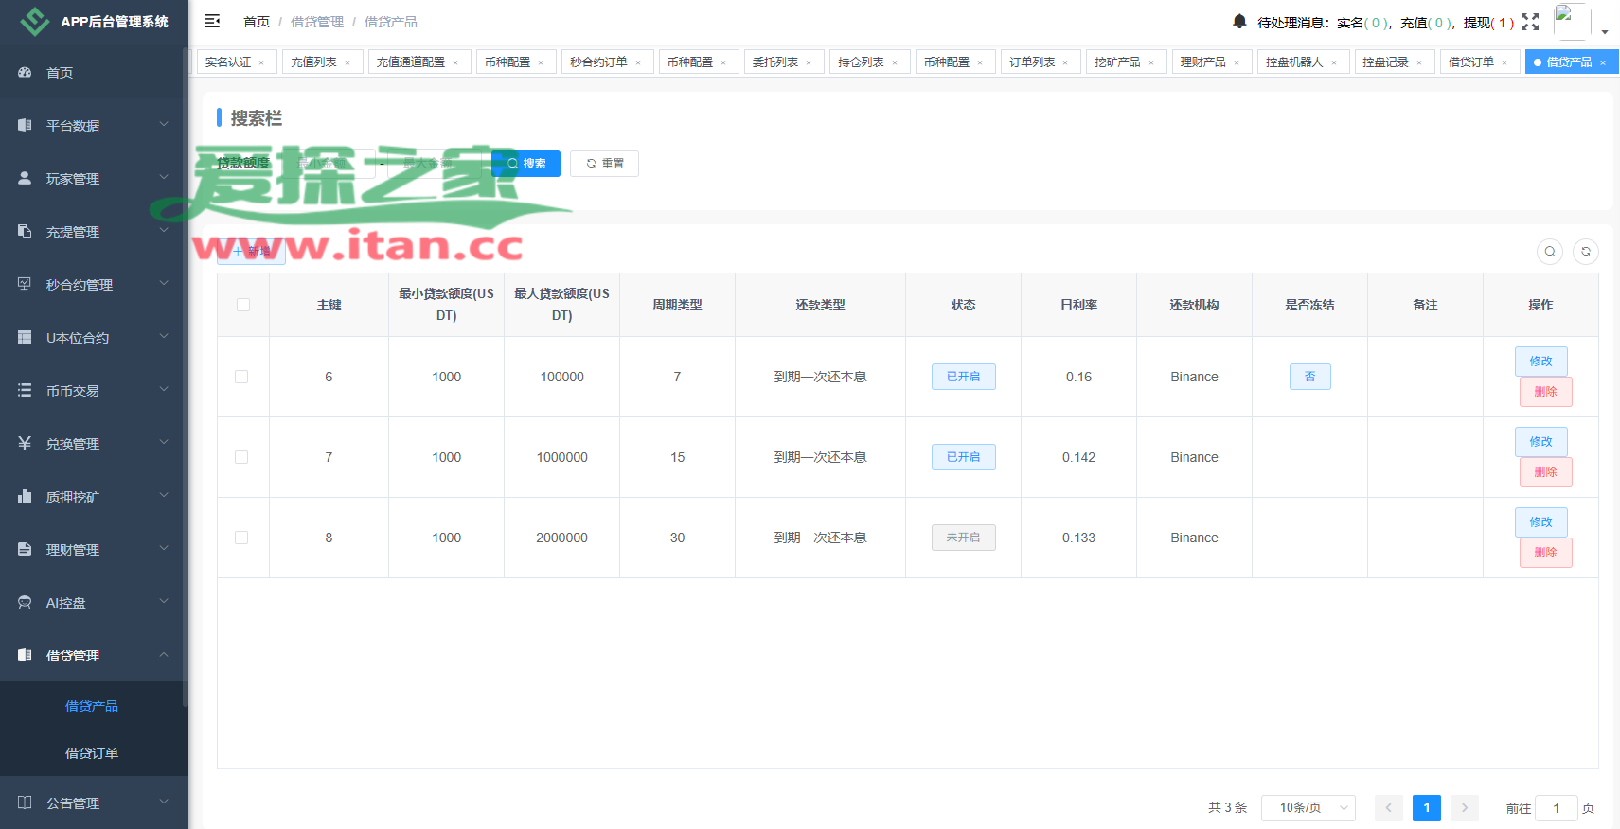Image resolution: width=1620 pixels, height=829 pixels.
Task: Collapse the sidebar with the hamburger icon
Action: [x=212, y=21]
